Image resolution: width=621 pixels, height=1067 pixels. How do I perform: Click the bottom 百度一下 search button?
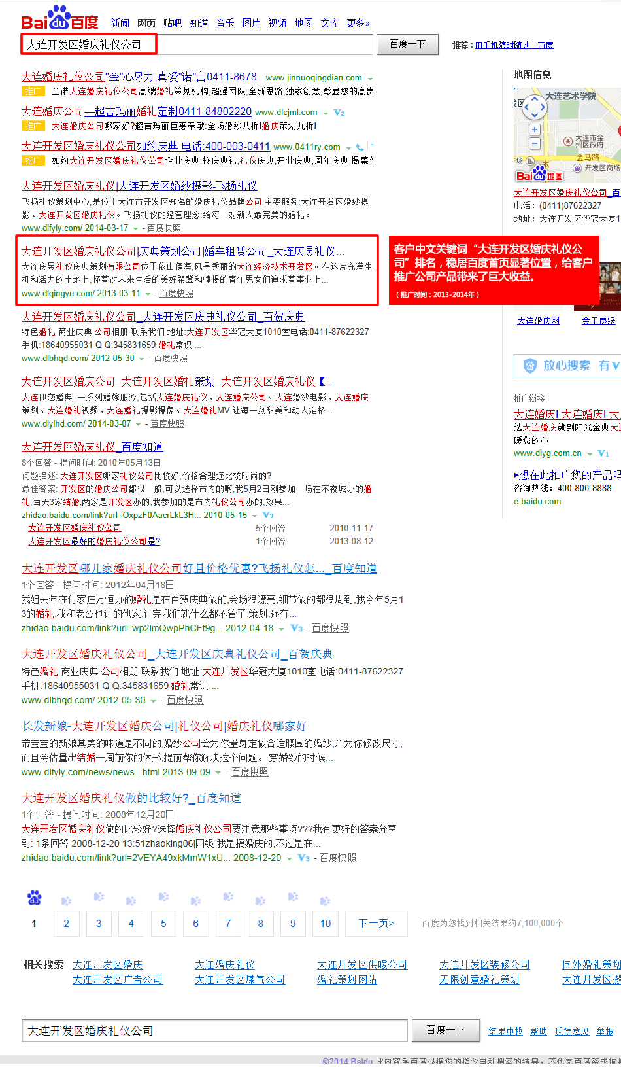(x=445, y=1030)
